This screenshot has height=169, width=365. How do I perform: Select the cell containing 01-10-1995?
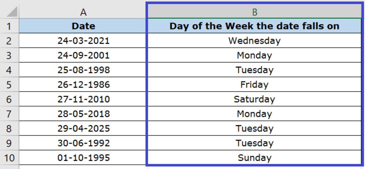83,158
